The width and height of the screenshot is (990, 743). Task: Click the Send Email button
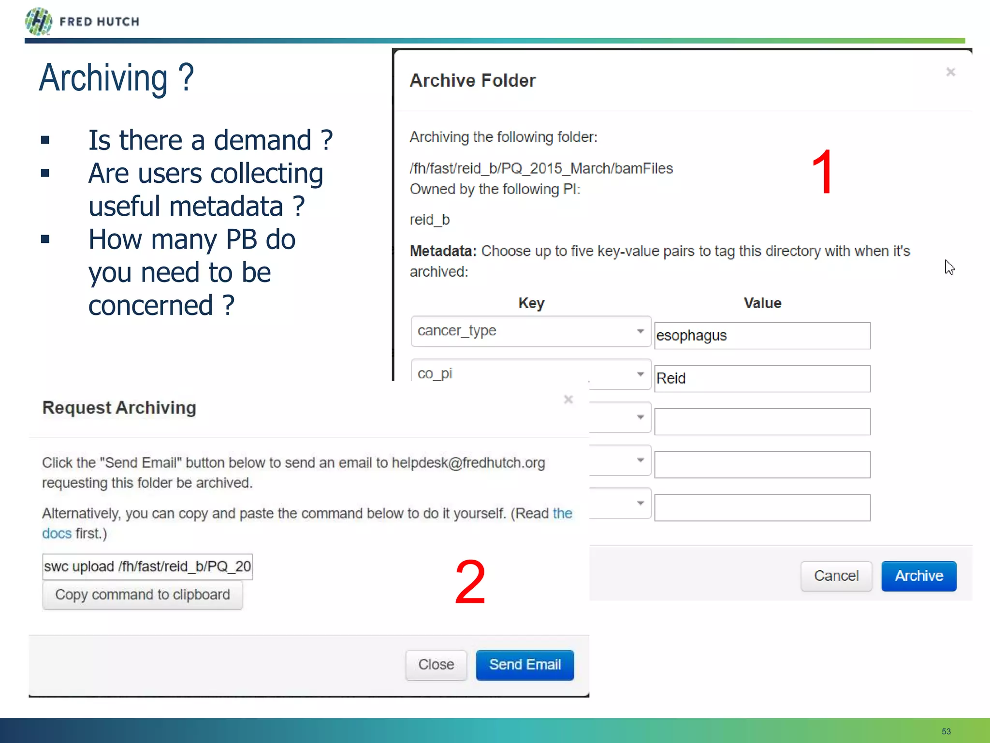(525, 665)
